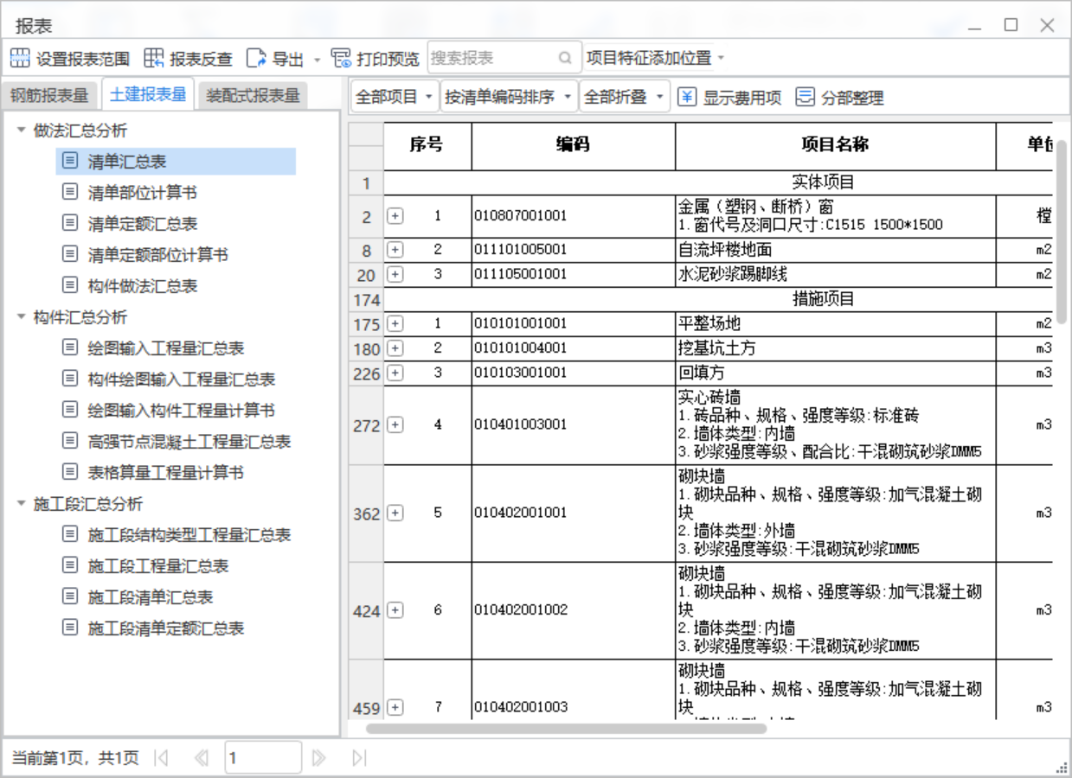This screenshot has width=1072, height=778.
Task: Click the 序号 column header
Action: pos(427,144)
